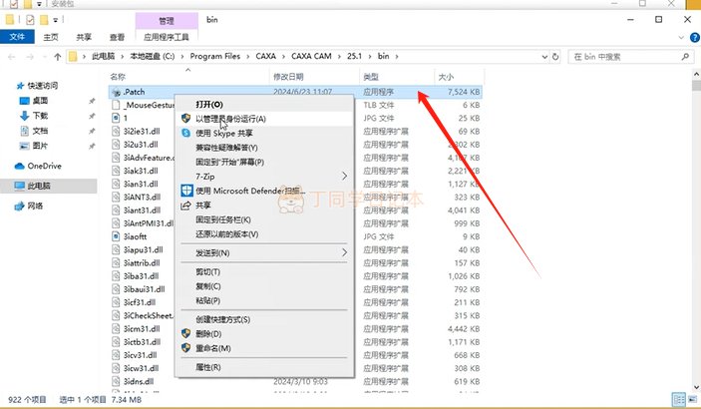This screenshot has width=701, height=409.
Task: Click 25.1 in the address path
Action: tap(354, 57)
